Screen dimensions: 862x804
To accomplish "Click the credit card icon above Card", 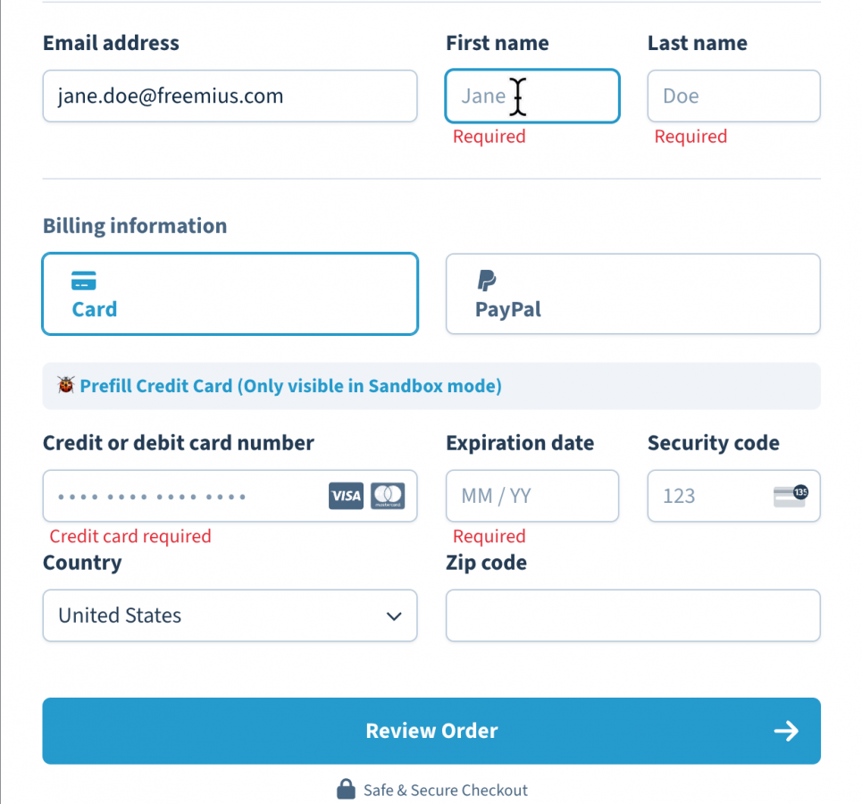I will click(x=84, y=281).
